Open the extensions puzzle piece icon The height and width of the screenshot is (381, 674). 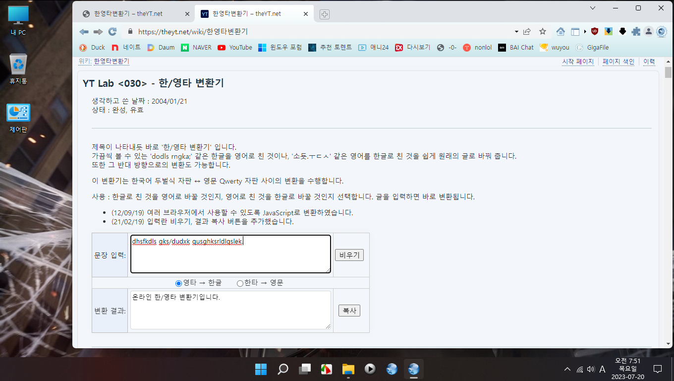pyautogui.click(x=636, y=31)
